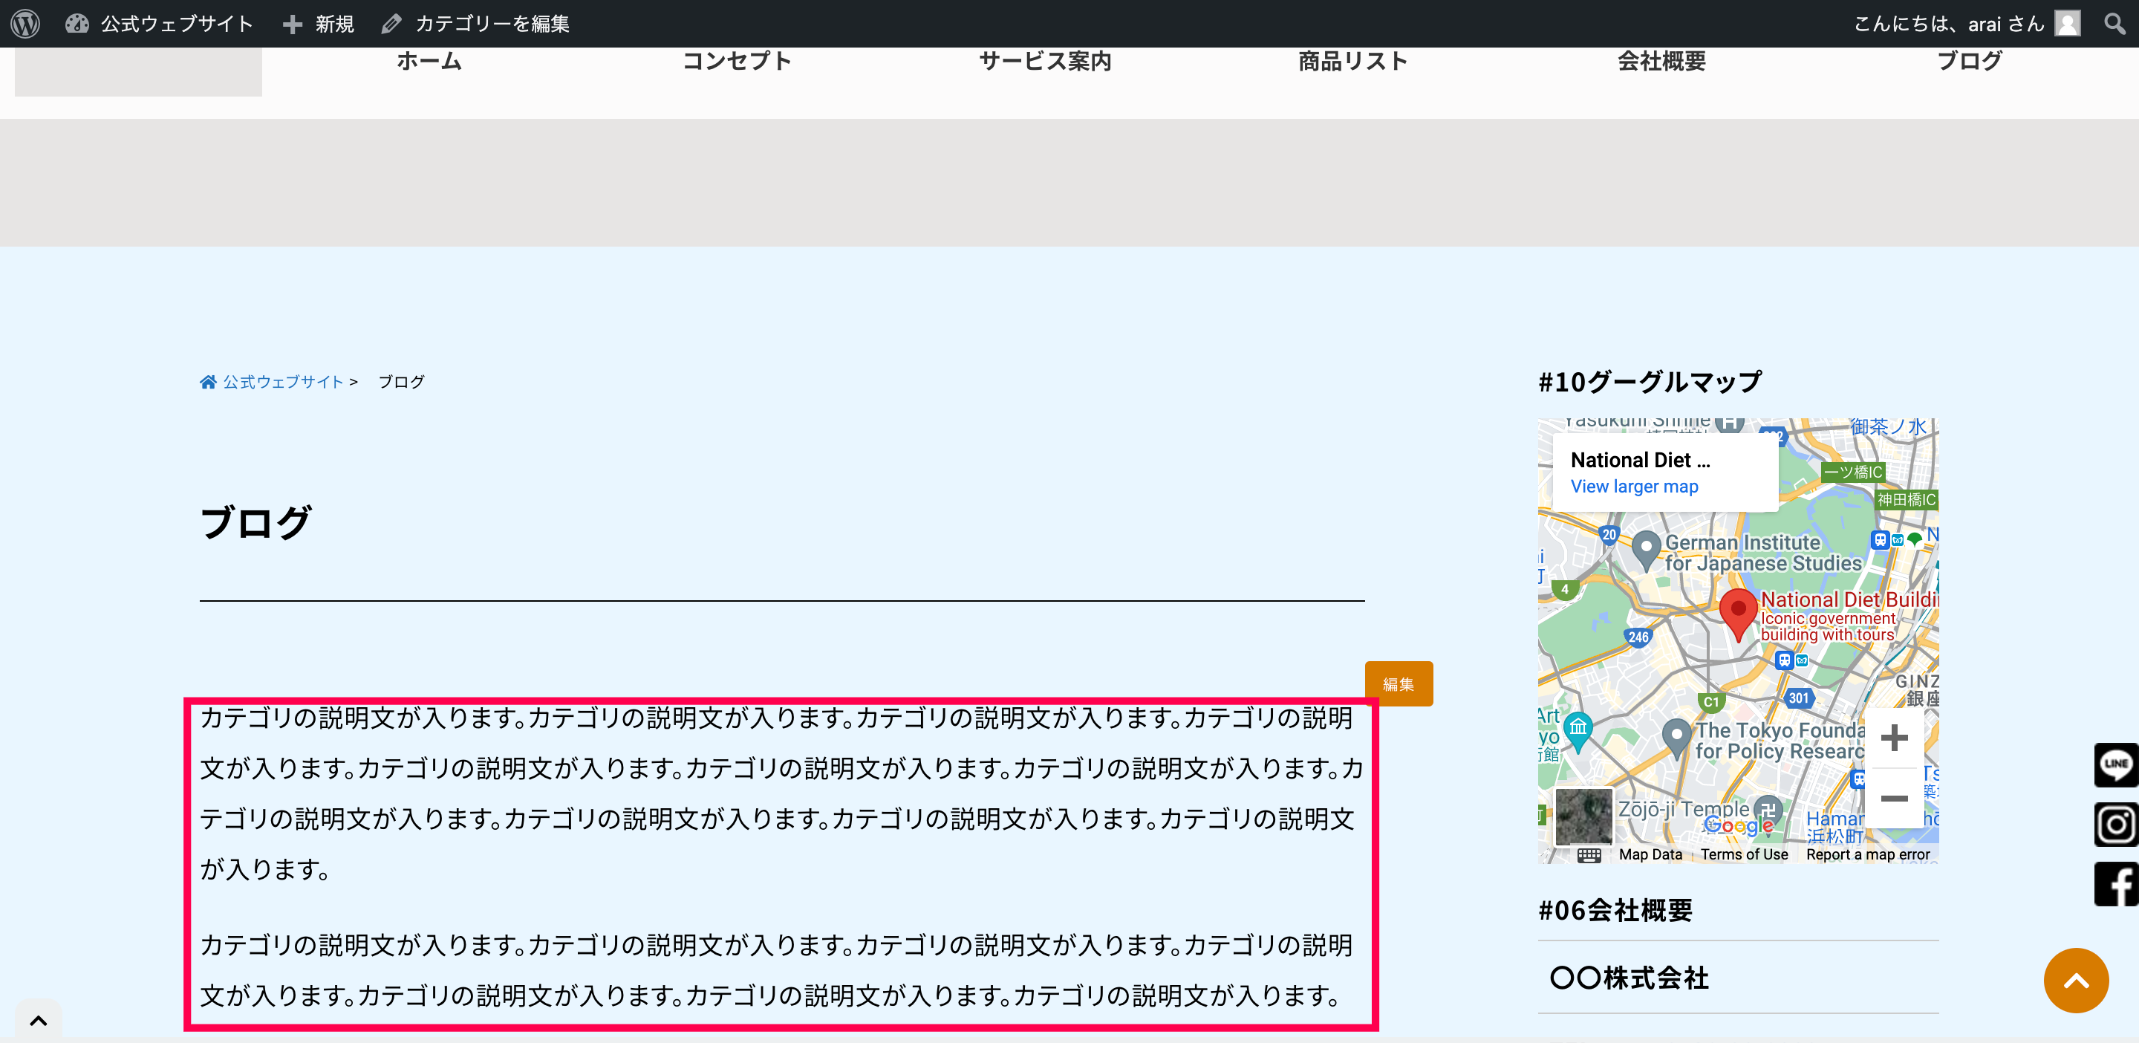Click the orange 編集 button

(1399, 683)
